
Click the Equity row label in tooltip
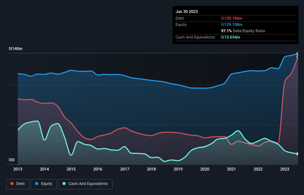click(181, 24)
